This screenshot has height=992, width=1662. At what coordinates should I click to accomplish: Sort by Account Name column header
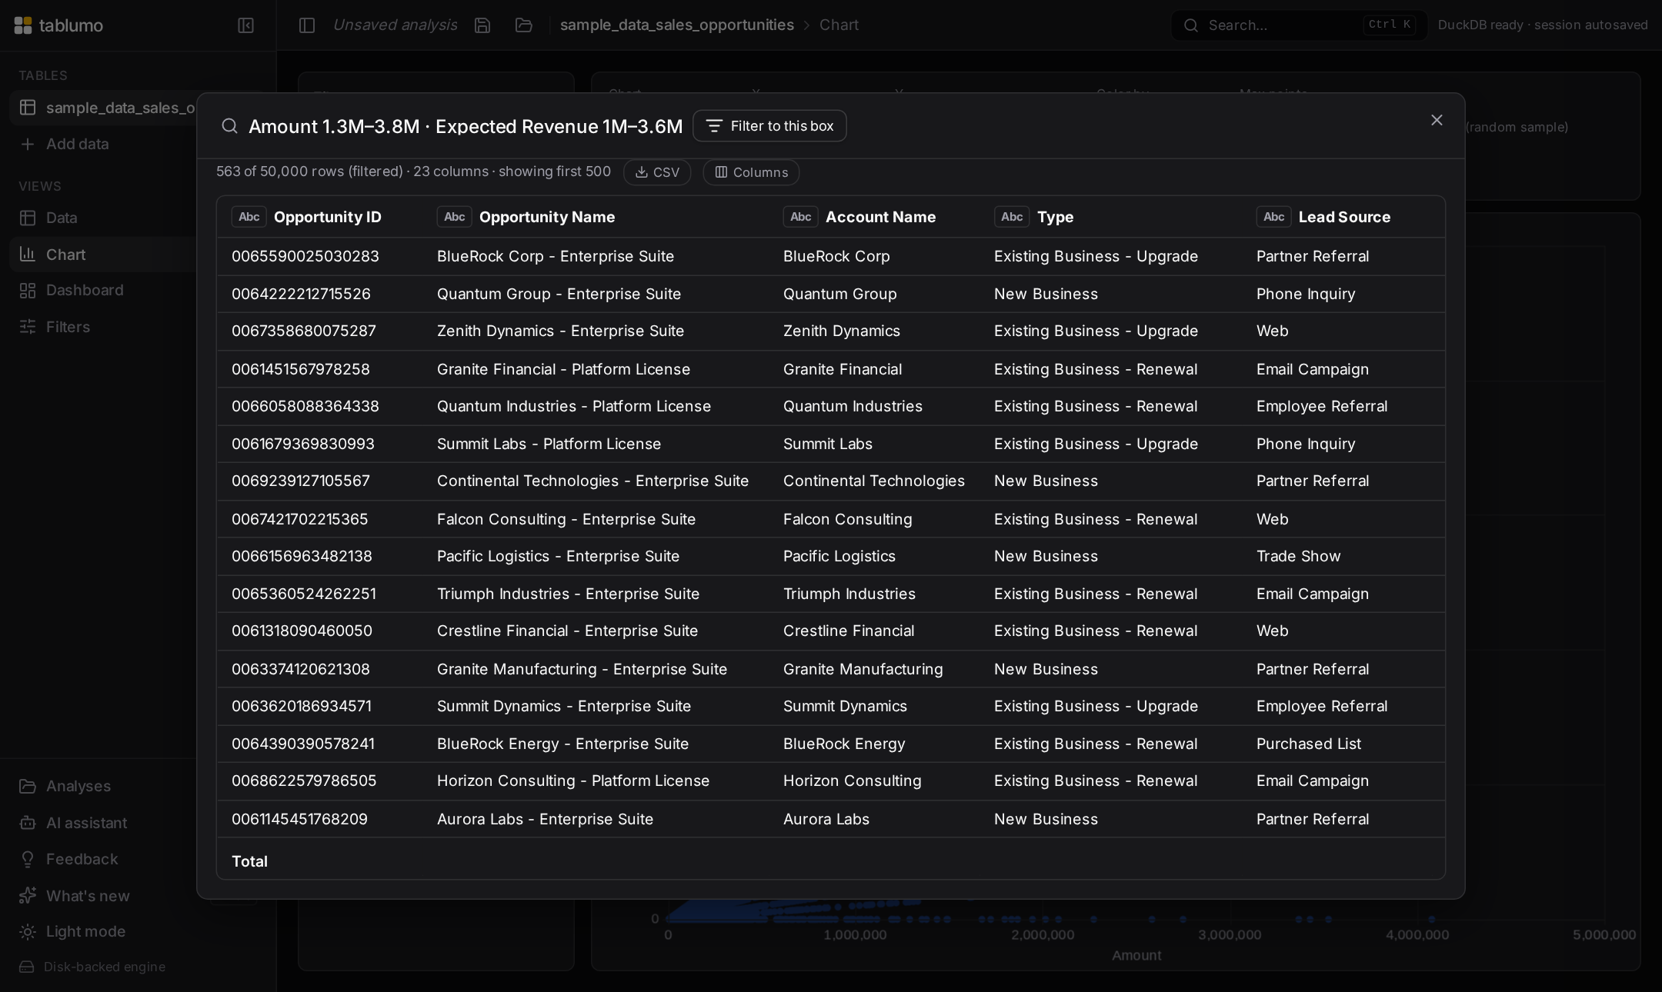point(880,217)
